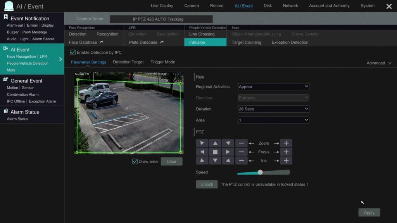Click the alarm bell logo icon
This screenshot has height=223, width=397.
(x=9, y=6)
